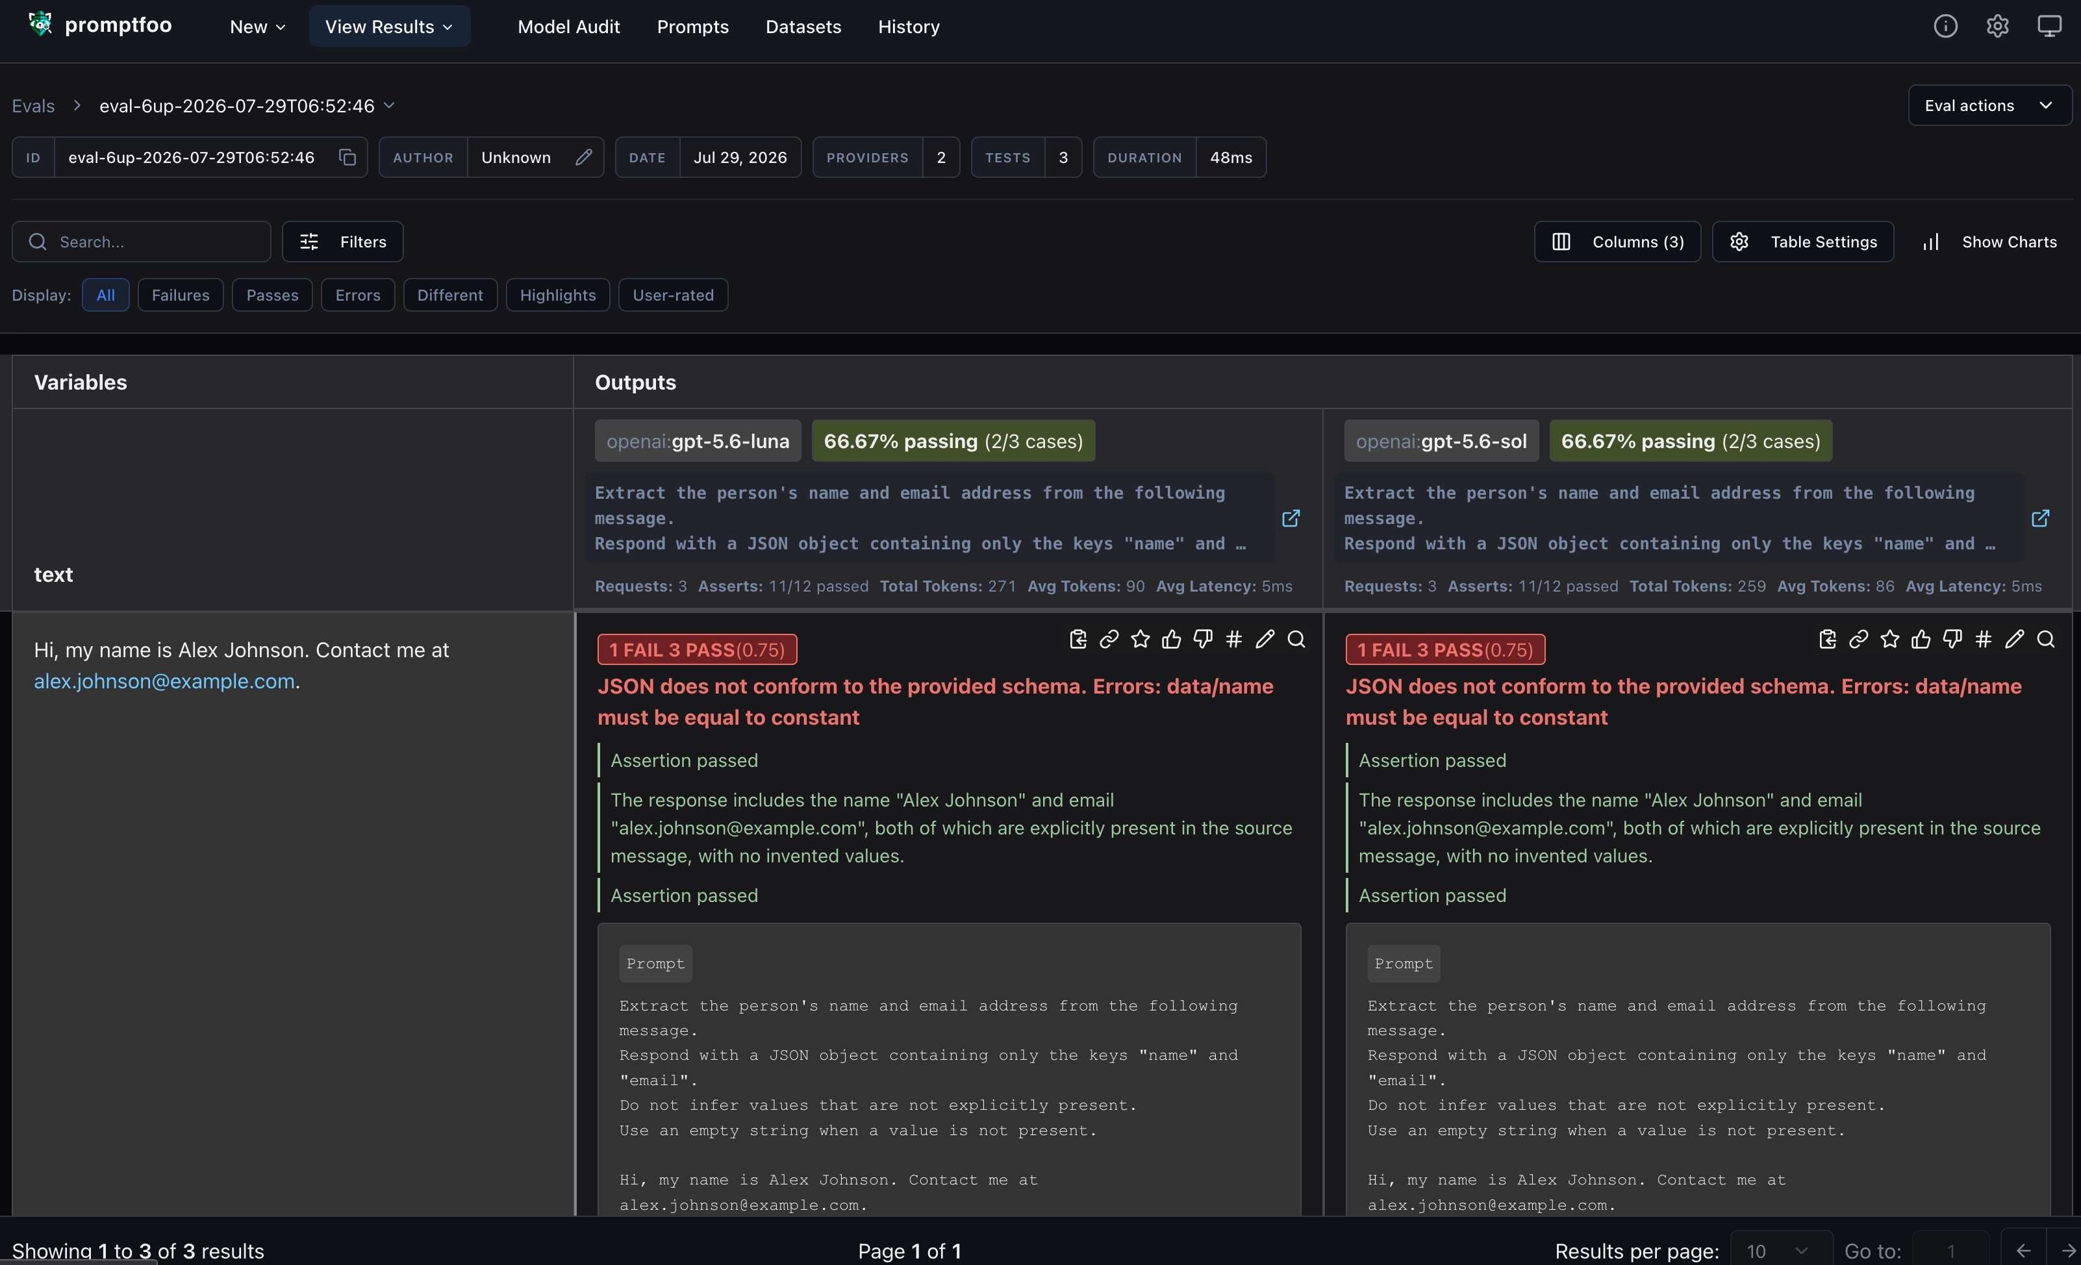Thumbs up the gpt-5.6-sol output

coord(1921,639)
